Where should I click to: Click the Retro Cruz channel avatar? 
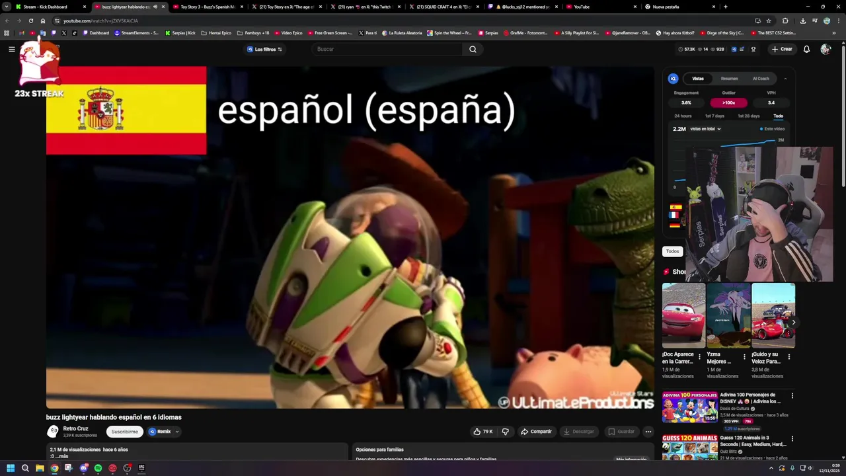pyautogui.click(x=52, y=432)
